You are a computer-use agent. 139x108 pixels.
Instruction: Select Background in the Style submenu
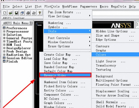click(104, 76)
